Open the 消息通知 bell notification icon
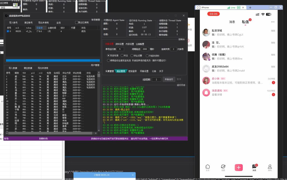 point(206,92)
